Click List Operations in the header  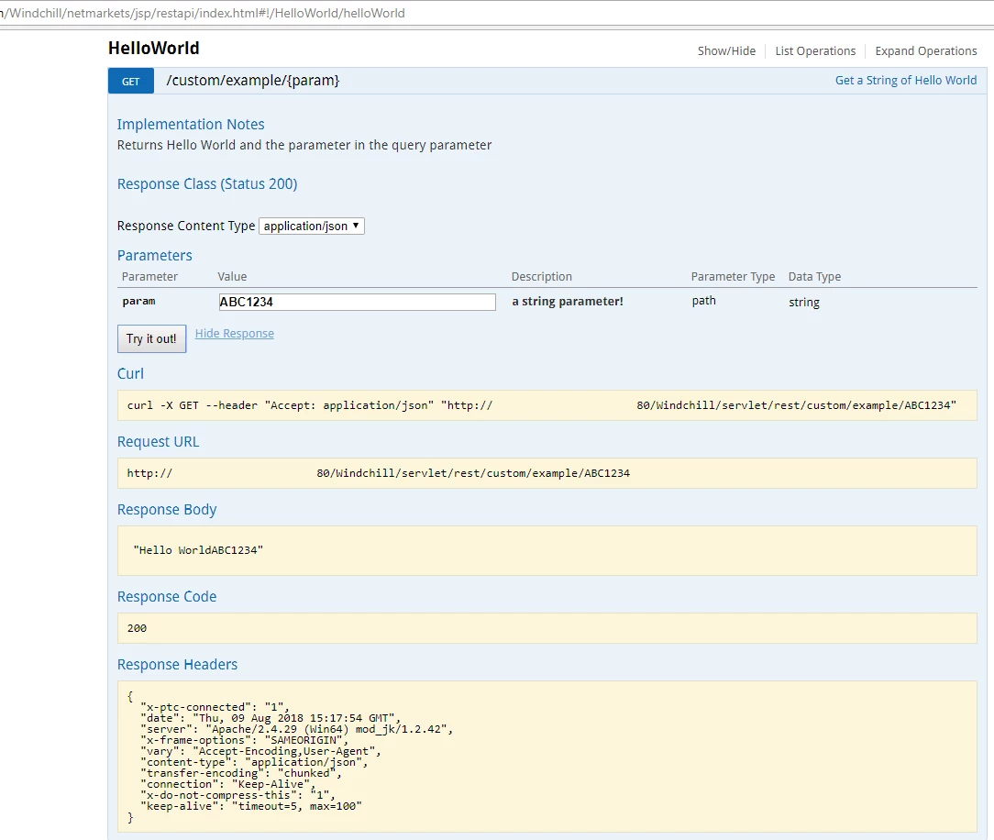(815, 50)
